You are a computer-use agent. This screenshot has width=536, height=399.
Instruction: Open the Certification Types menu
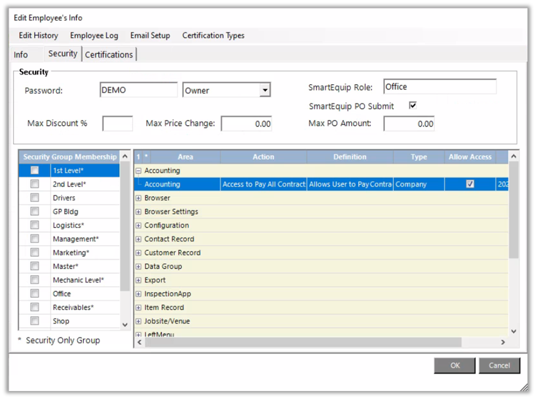coord(213,36)
